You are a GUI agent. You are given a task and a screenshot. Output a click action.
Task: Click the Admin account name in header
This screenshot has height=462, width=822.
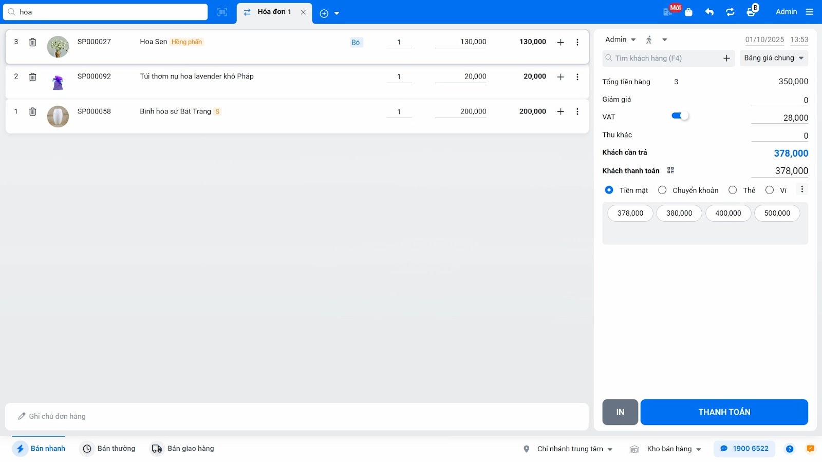click(x=786, y=12)
